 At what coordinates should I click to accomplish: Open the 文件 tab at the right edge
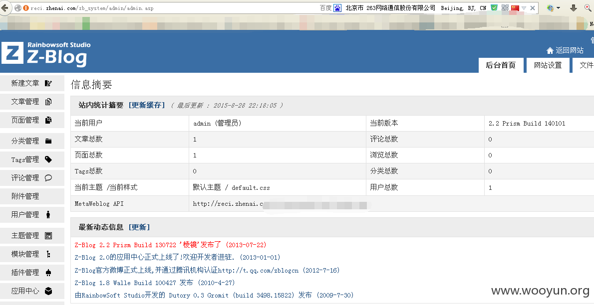584,65
